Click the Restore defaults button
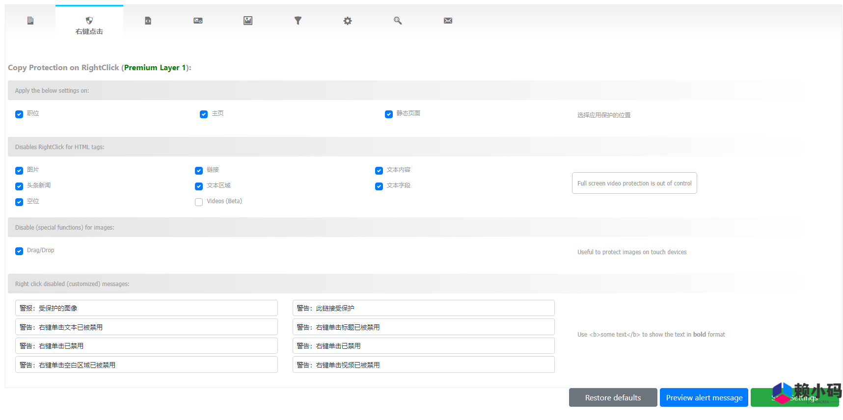The image size is (843, 420). coord(613,397)
